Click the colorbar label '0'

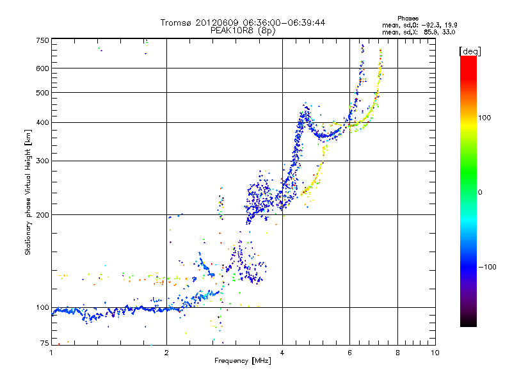(480, 192)
